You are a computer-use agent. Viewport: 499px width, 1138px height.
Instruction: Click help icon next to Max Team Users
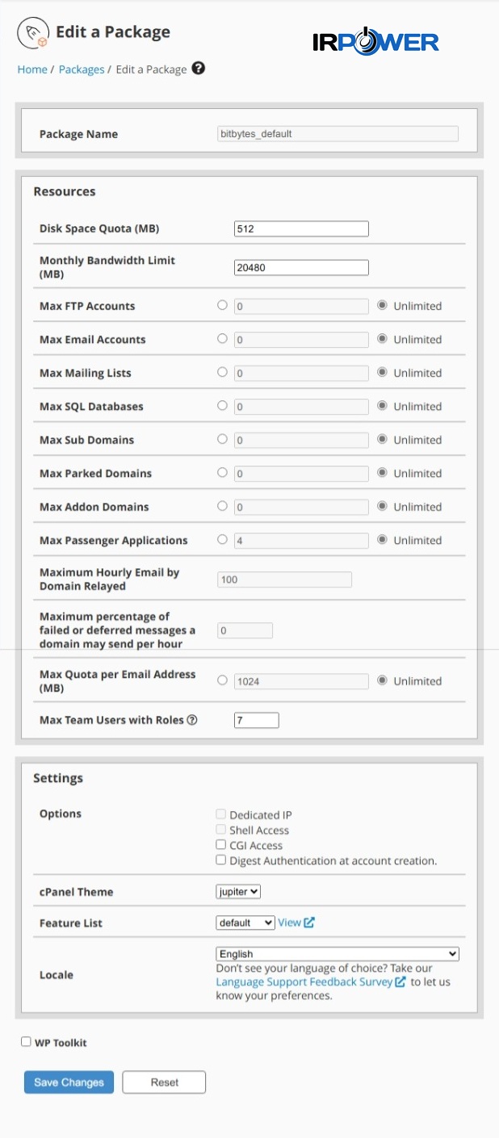192,720
